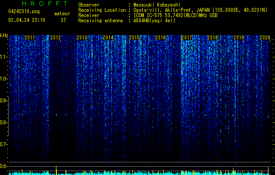Viewport: 275px width, 175px height.
Task: Click the 0.6 kHz axis tick label
Action: [4, 166]
